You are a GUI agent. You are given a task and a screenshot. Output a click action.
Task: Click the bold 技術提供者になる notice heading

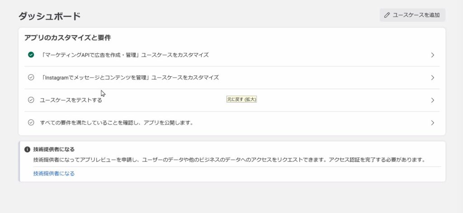click(x=54, y=149)
